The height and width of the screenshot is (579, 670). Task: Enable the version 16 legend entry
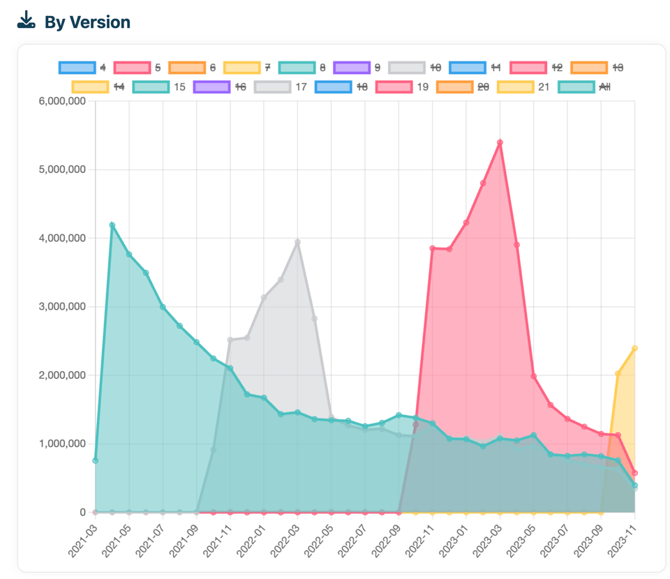coord(213,88)
